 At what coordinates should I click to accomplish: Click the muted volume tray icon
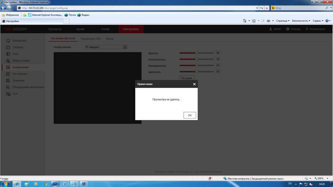[x=311, y=184]
